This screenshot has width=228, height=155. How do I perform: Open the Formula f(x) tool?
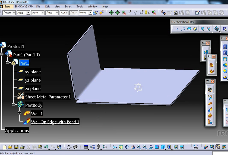pos(69,147)
